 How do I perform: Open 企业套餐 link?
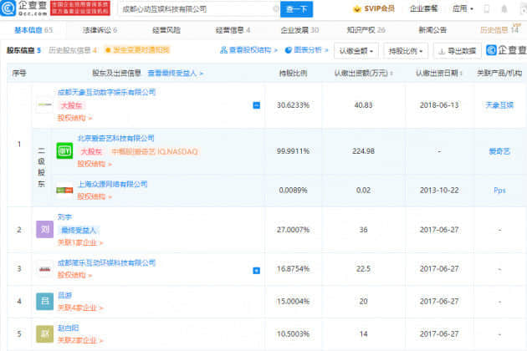tap(423, 8)
